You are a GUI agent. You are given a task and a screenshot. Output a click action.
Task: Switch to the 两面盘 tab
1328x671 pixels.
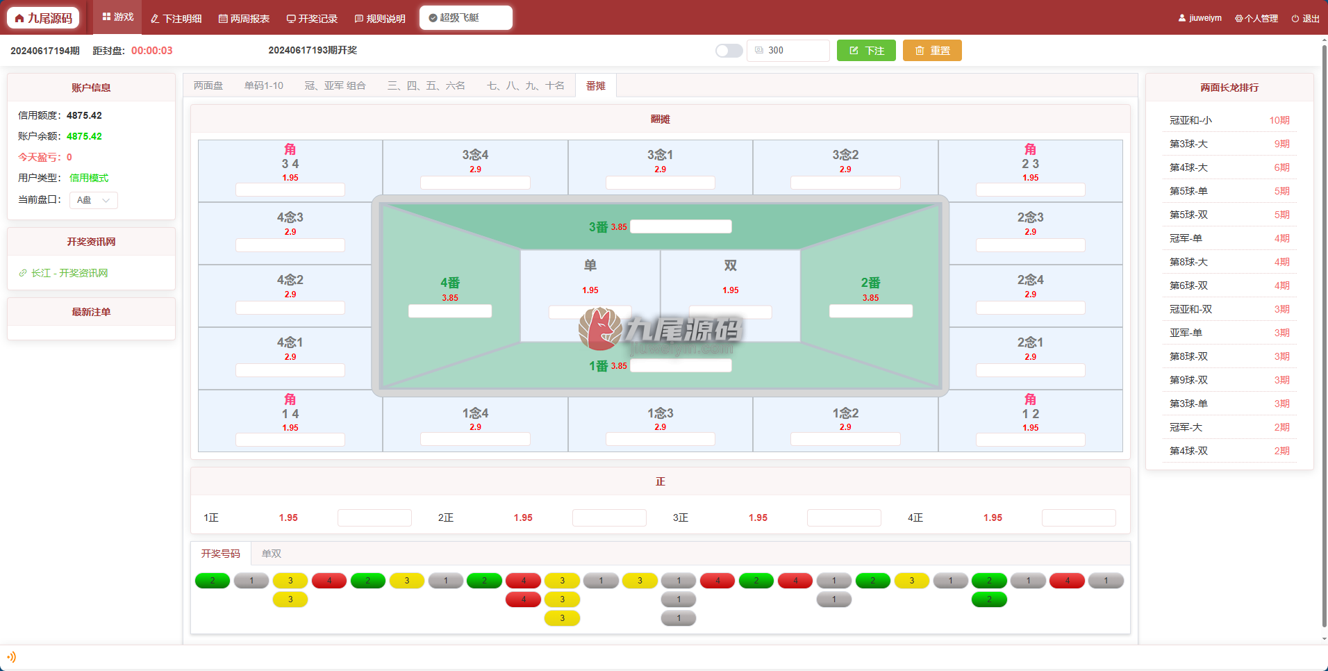208,85
